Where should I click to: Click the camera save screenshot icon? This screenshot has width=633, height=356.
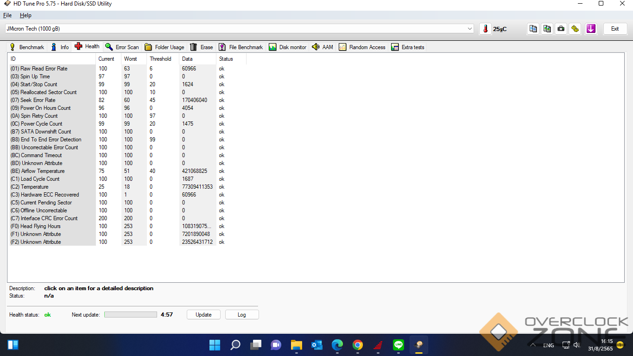[561, 29]
